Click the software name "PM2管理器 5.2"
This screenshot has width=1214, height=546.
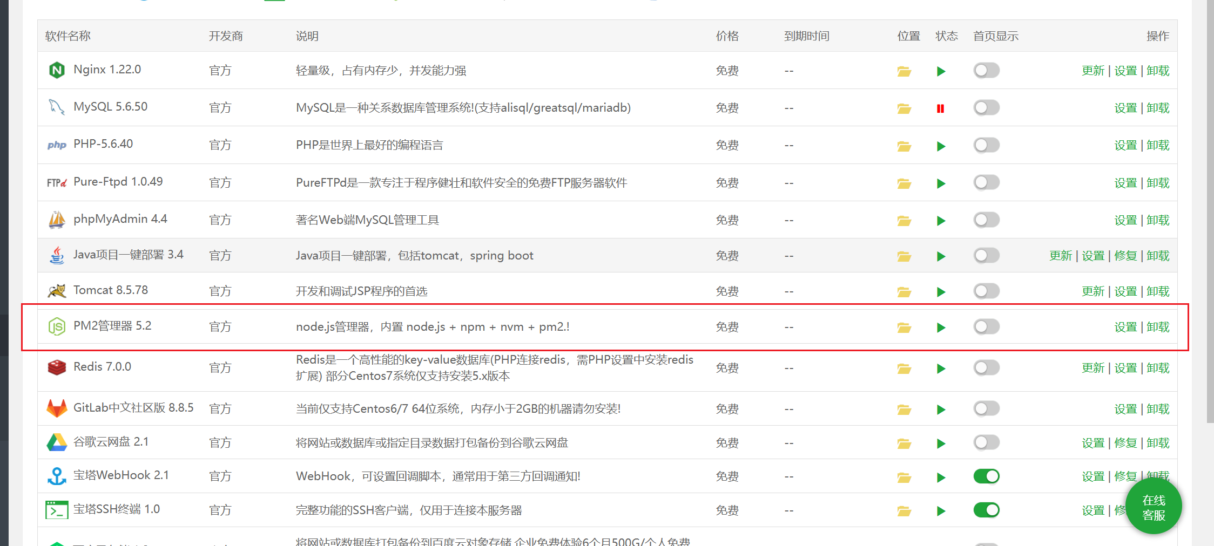click(112, 326)
